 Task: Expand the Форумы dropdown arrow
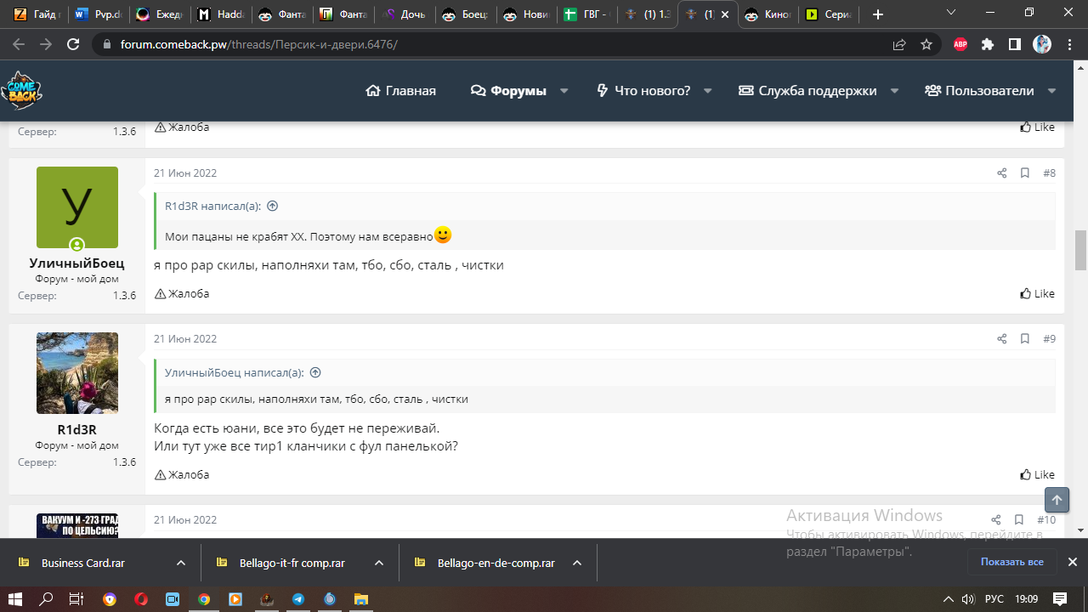click(x=564, y=91)
